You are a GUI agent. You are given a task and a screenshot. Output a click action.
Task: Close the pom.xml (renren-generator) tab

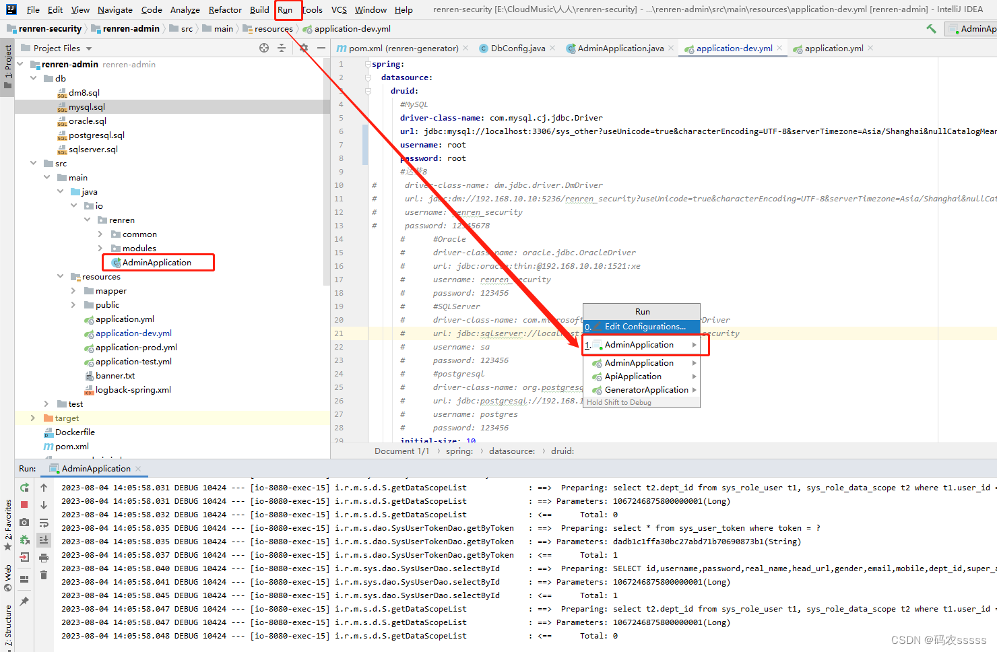(x=465, y=48)
